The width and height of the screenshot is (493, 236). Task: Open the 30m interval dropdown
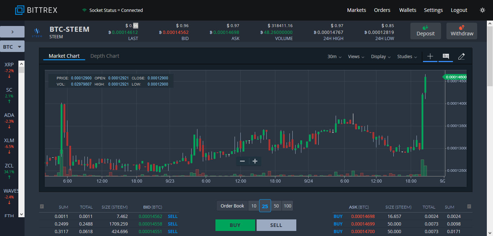(334, 57)
